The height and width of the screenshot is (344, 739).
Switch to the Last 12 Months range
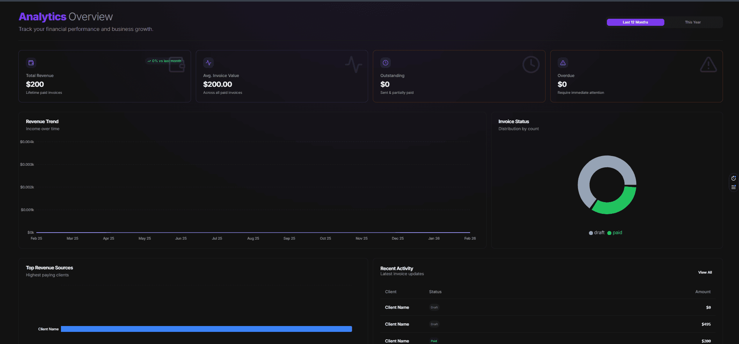click(635, 22)
